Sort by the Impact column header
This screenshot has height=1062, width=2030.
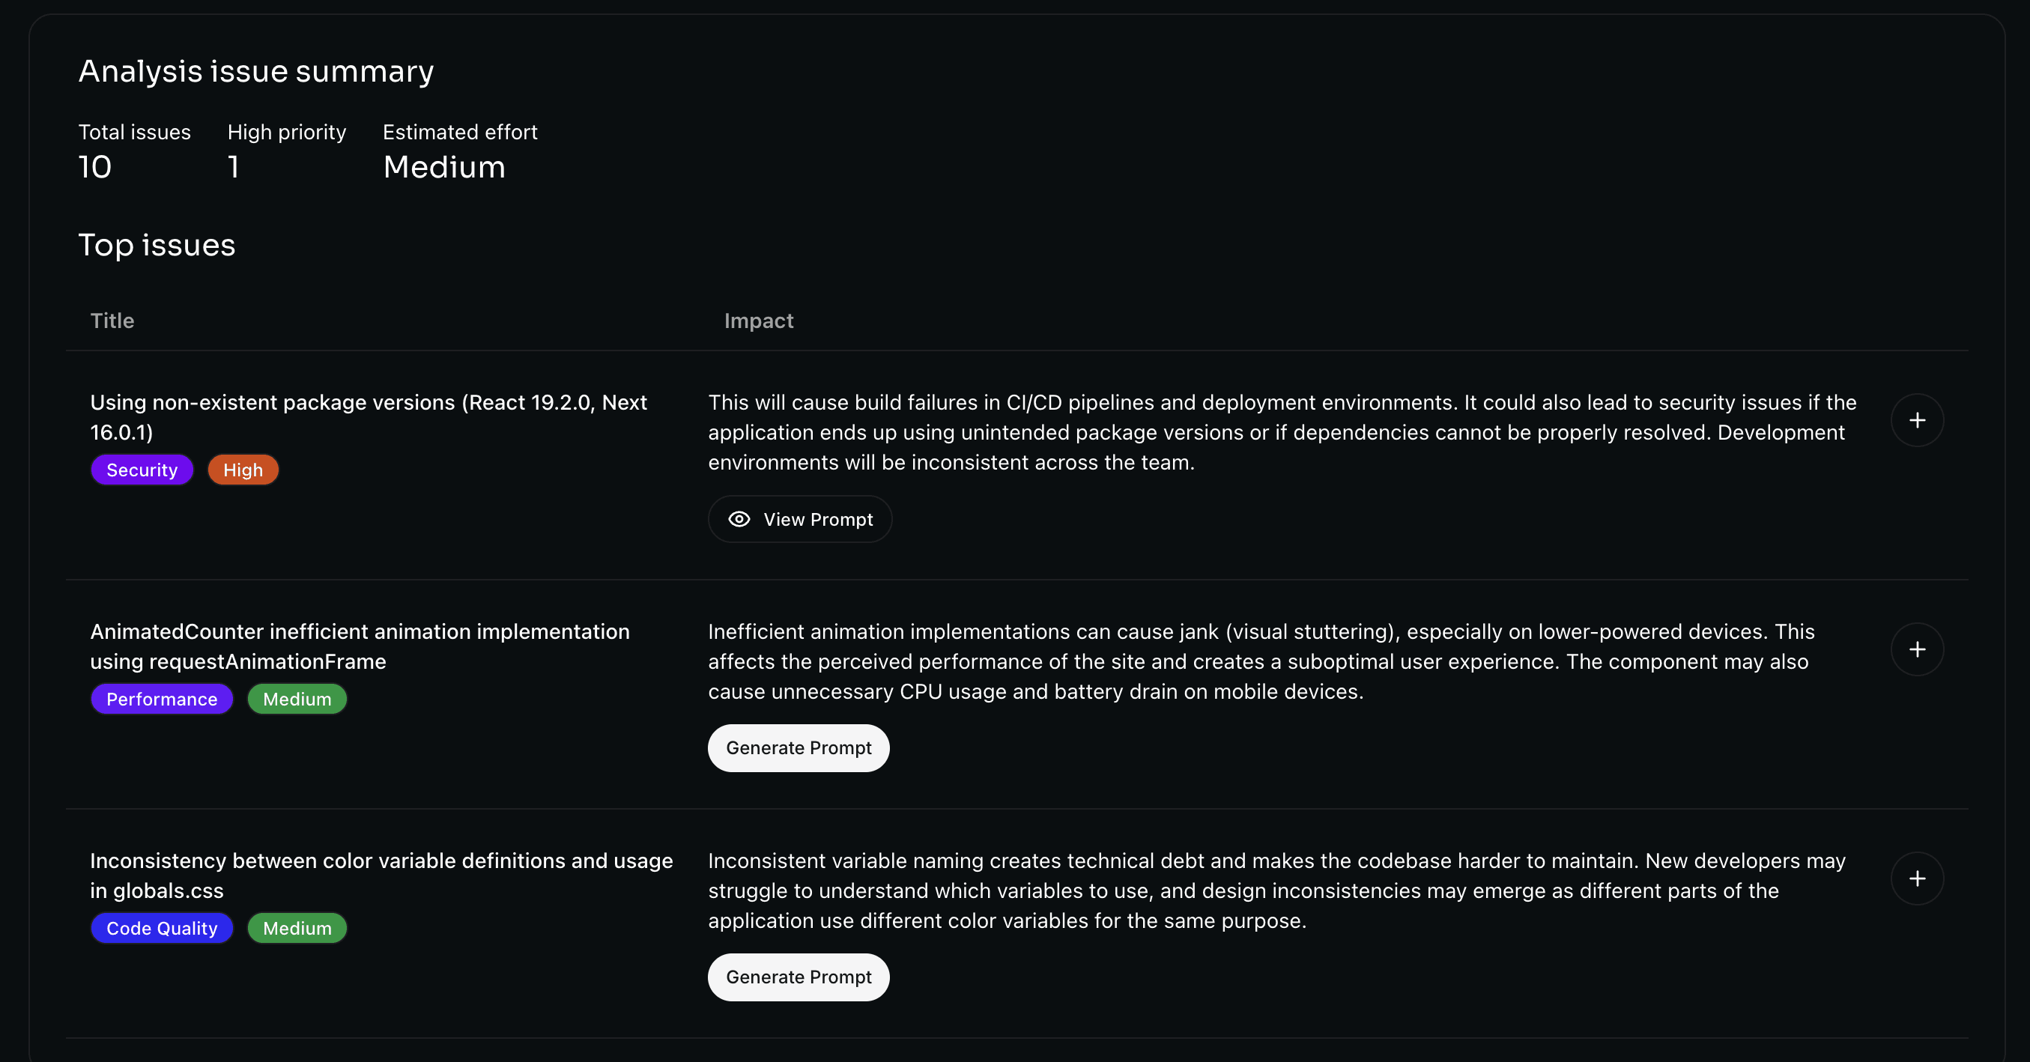point(758,321)
